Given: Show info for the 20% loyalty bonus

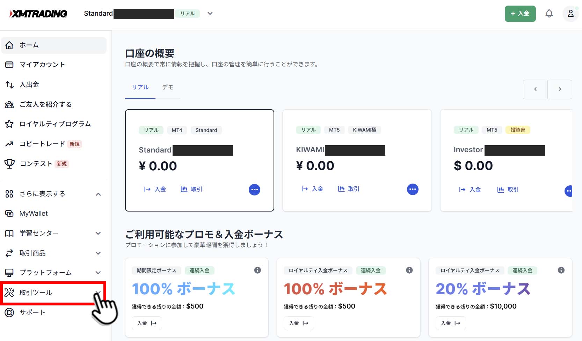Looking at the screenshot, I should click(x=561, y=270).
